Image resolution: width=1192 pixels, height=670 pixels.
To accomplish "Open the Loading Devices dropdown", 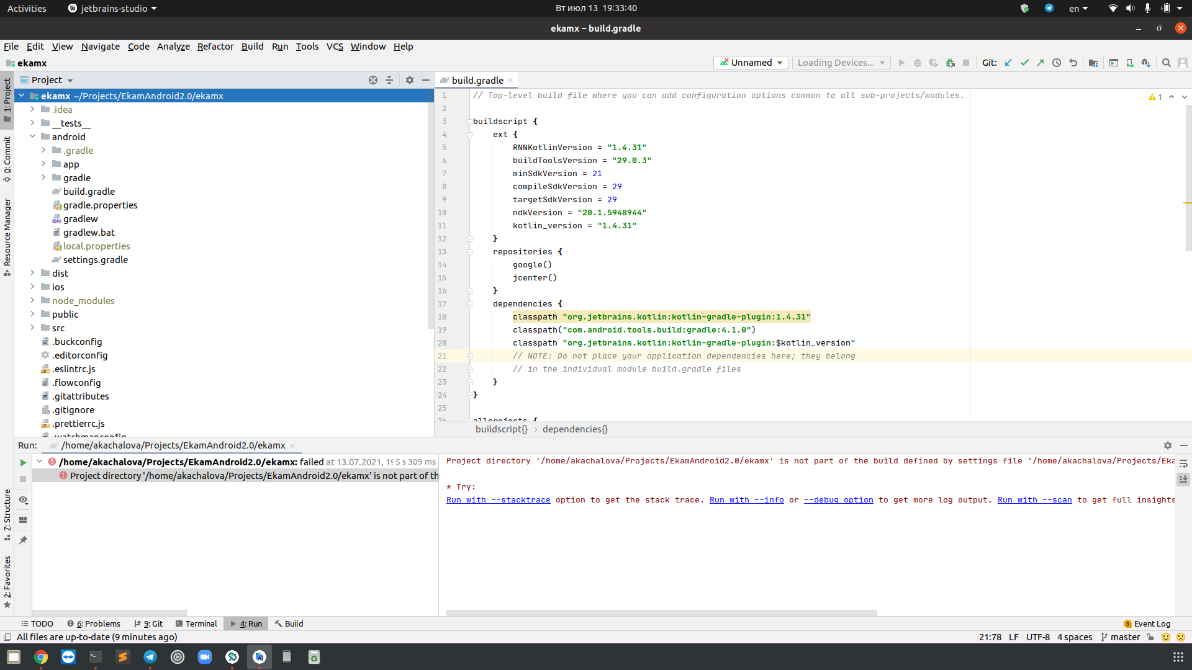I will pos(841,63).
